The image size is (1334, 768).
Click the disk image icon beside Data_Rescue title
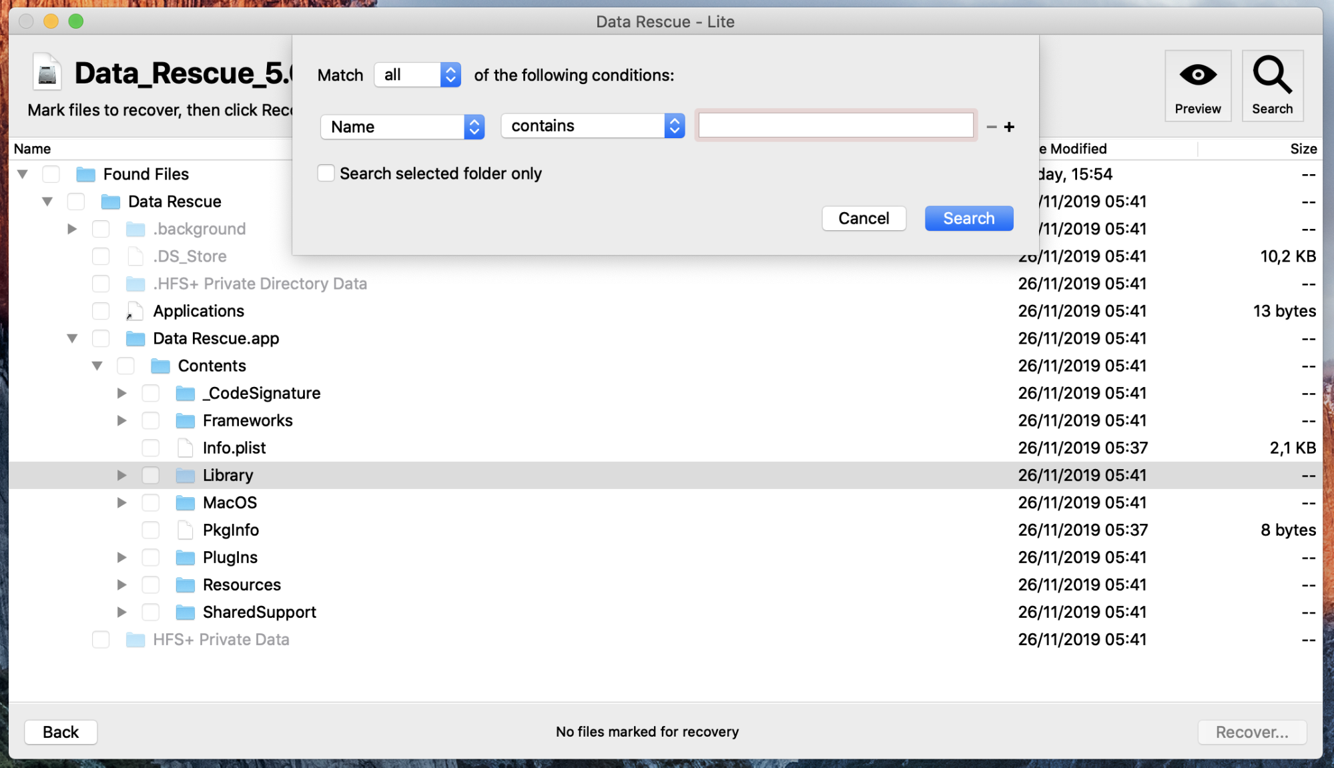pos(47,72)
